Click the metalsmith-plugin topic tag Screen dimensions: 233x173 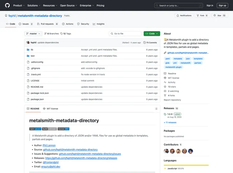coord(173,67)
